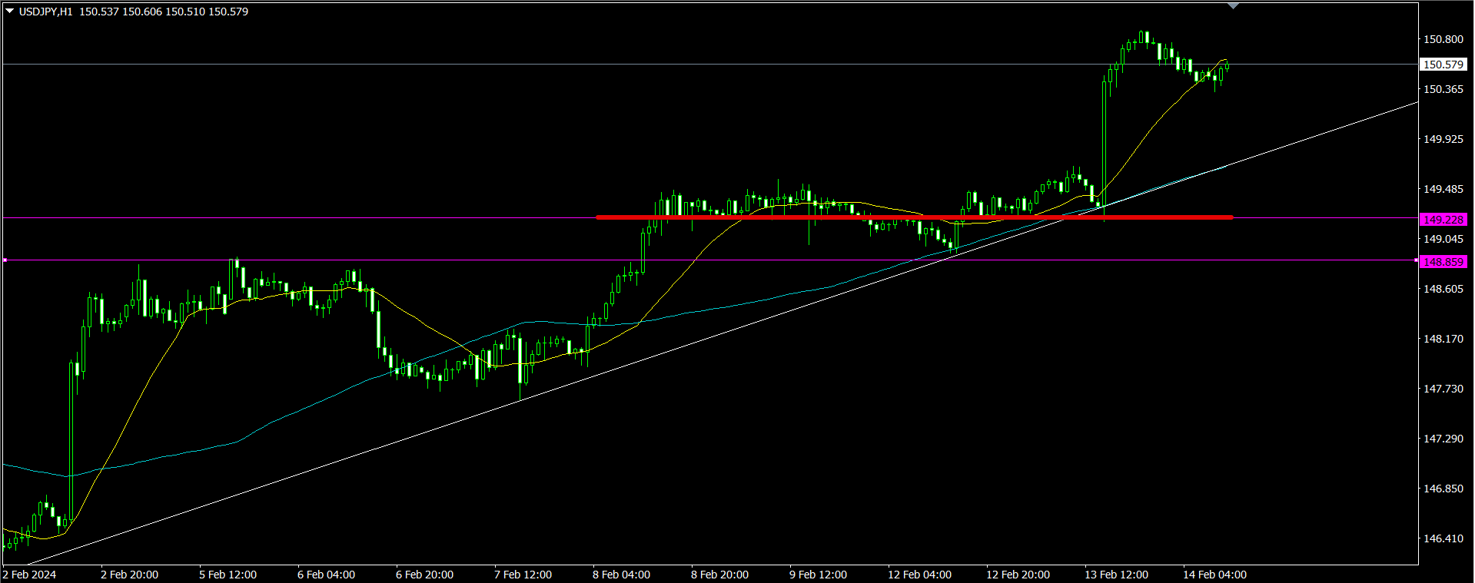This screenshot has height=583, width=1475.
Task: Click the 7 Feb 12:00 time label
Action: click(x=523, y=575)
